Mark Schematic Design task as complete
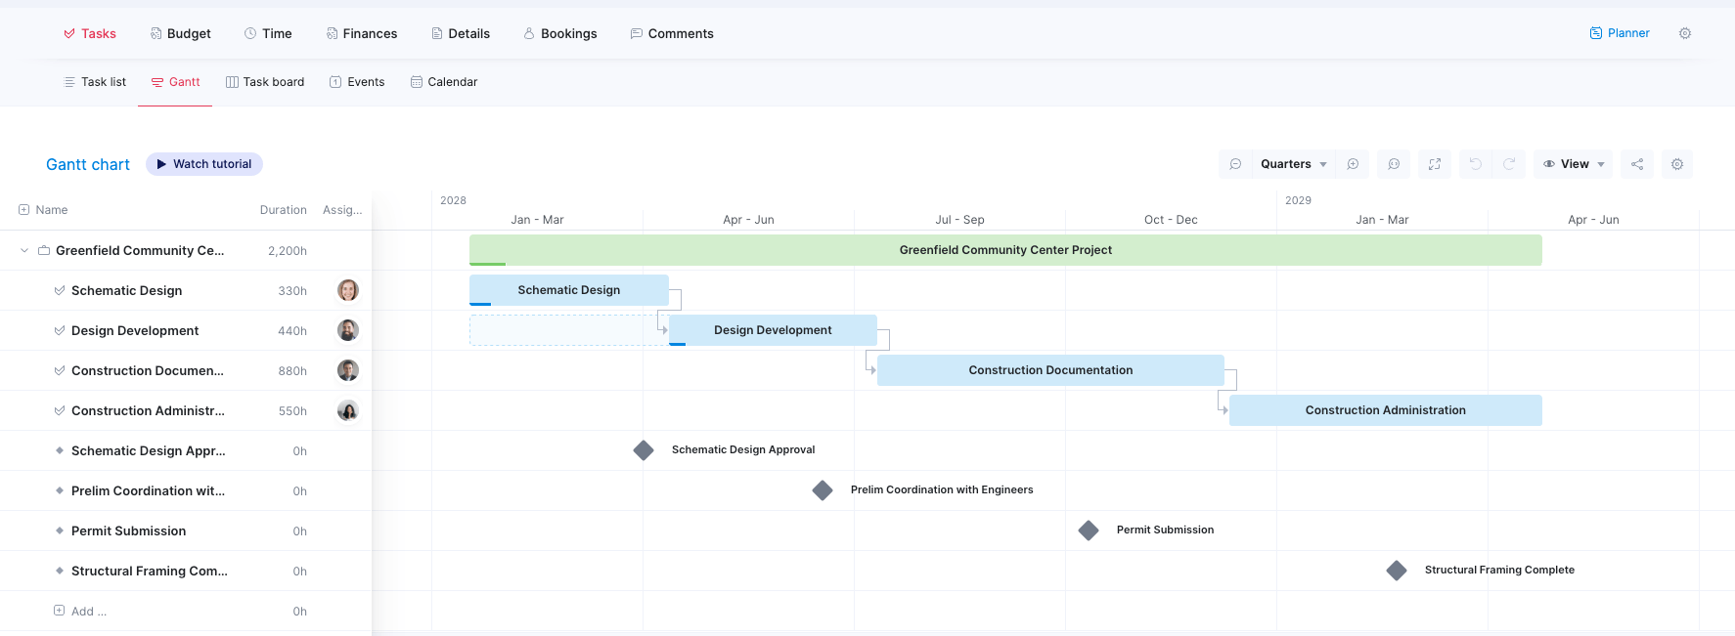The width and height of the screenshot is (1735, 636). (x=60, y=291)
